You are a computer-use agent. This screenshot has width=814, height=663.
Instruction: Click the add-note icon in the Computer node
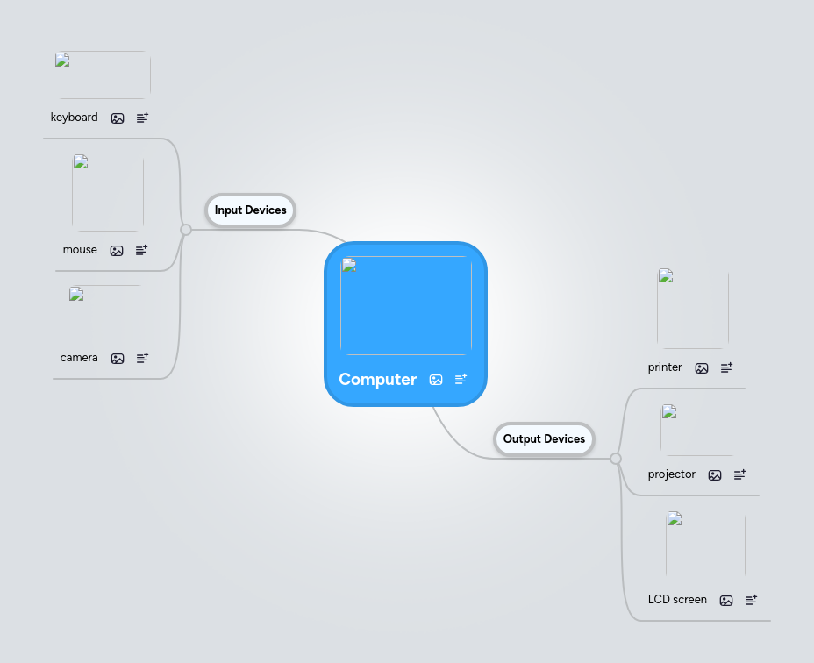tap(461, 380)
